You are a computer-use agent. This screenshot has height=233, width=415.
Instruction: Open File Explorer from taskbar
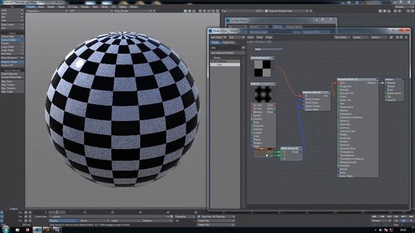[18, 230]
